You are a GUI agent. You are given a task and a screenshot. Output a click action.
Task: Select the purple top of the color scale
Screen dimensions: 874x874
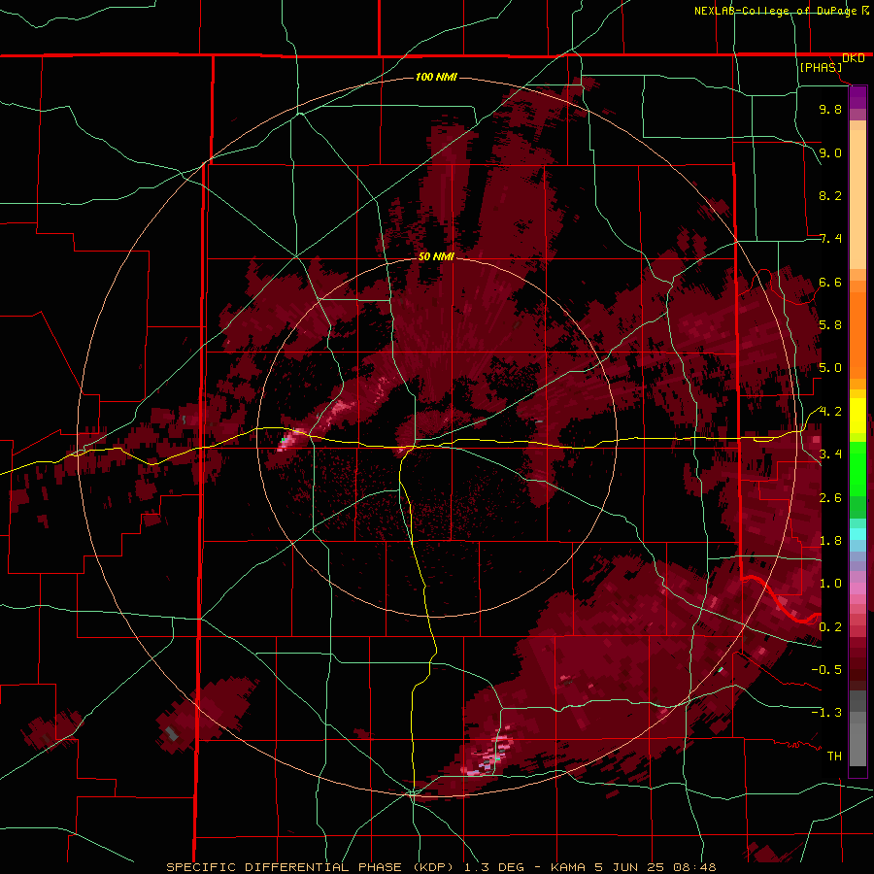click(857, 97)
